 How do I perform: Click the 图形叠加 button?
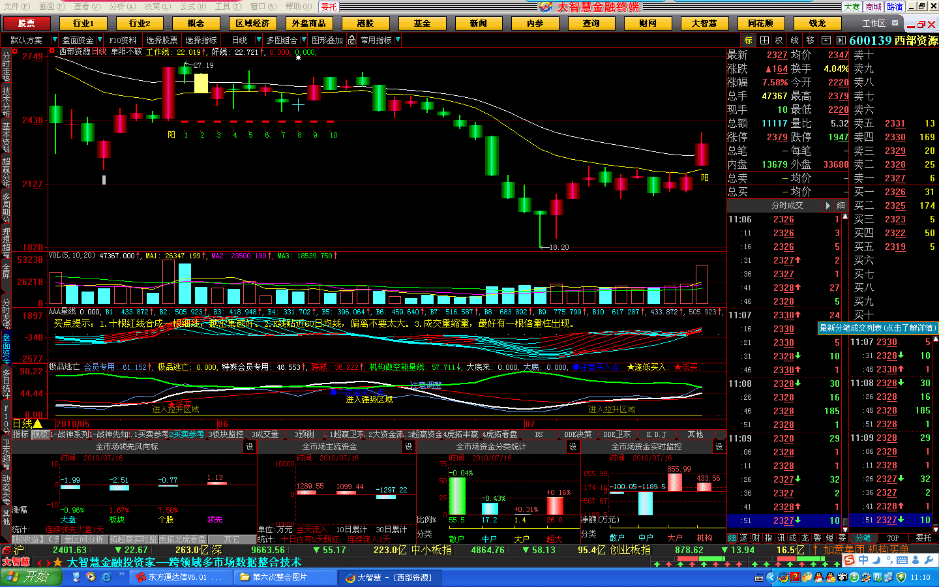(327, 40)
